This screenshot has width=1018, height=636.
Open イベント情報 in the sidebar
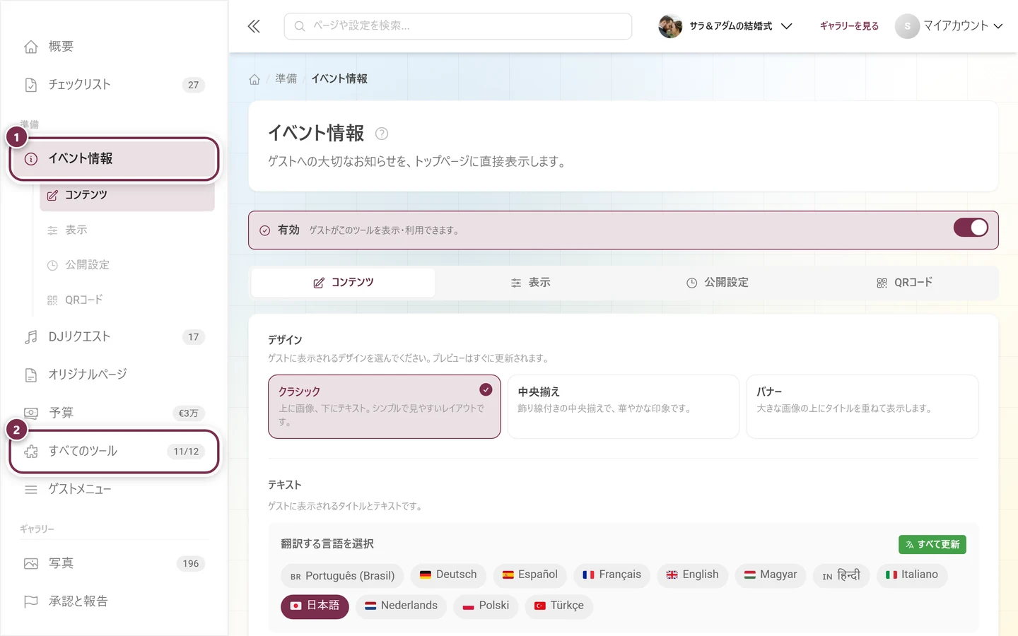click(115, 159)
